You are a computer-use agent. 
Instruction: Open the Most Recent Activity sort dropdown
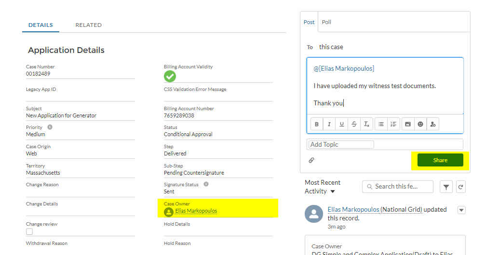[333, 191]
